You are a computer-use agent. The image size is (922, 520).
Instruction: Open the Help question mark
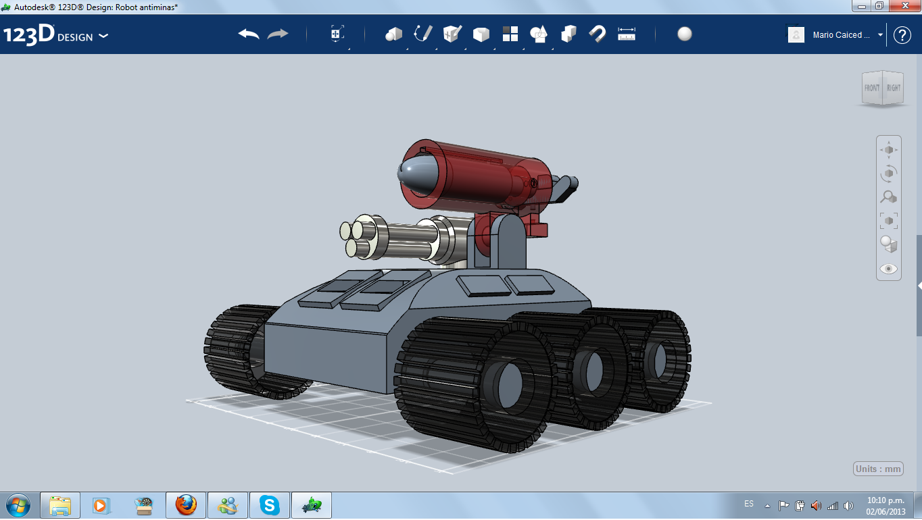(x=902, y=35)
